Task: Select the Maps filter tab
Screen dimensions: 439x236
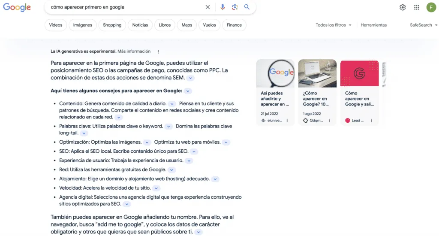Action: click(187, 25)
